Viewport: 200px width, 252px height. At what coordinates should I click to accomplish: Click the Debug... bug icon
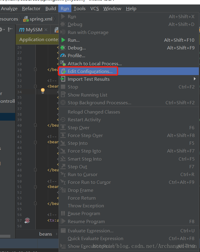63,48
